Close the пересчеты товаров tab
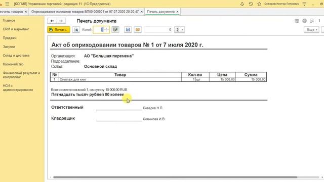This screenshot has width=324, height=182. pyautogui.click(x=26, y=12)
